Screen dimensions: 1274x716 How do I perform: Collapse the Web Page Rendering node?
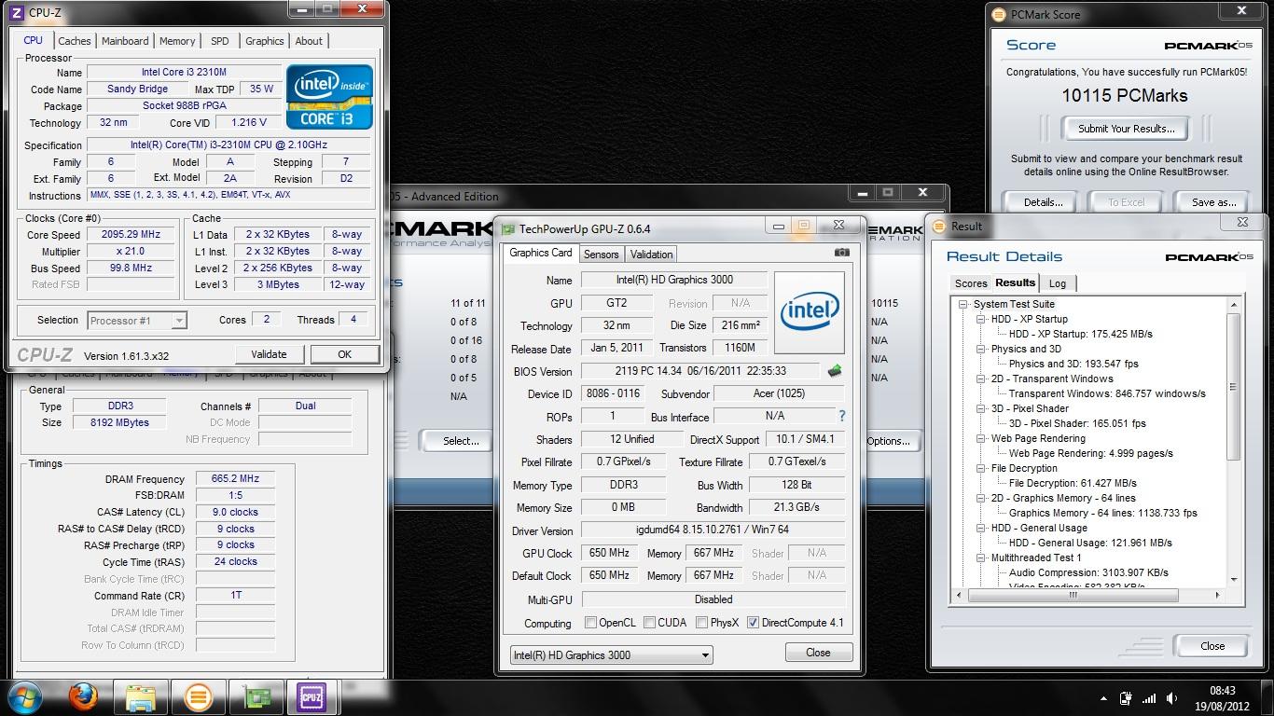[981, 438]
